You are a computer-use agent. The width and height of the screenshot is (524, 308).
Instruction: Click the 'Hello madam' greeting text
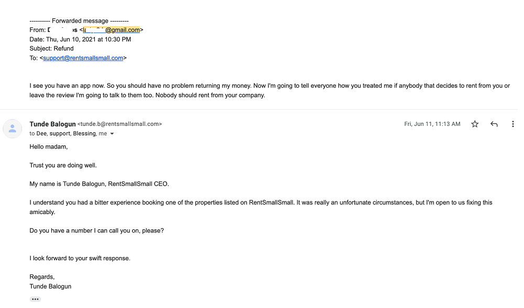pyautogui.click(x=49, y=147)
